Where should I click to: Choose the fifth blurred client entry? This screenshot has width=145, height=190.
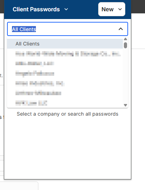(65, 93)
